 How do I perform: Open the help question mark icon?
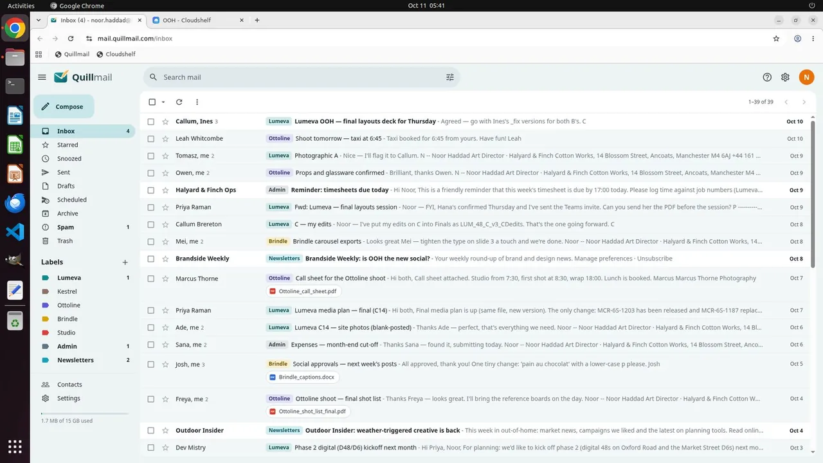tap(767, 77)
